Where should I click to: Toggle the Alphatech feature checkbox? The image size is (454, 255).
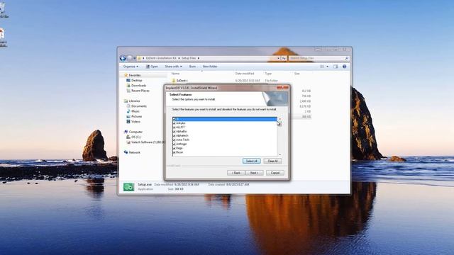[174, 135]
